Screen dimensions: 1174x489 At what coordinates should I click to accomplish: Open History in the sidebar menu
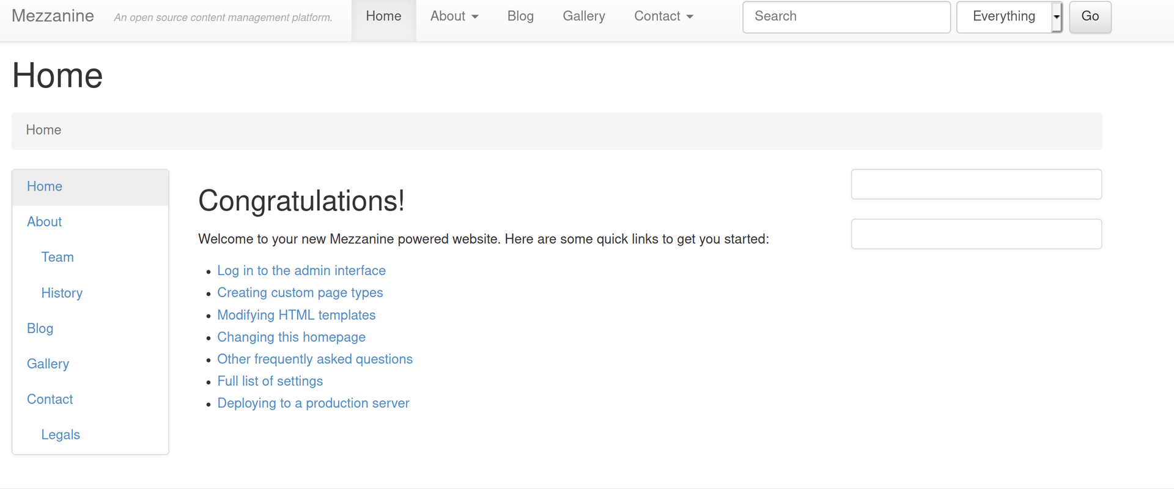(x=62, y=293)
